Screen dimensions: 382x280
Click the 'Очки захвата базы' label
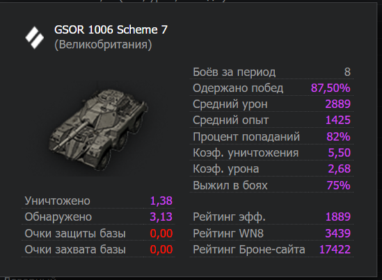click(76, 250)
